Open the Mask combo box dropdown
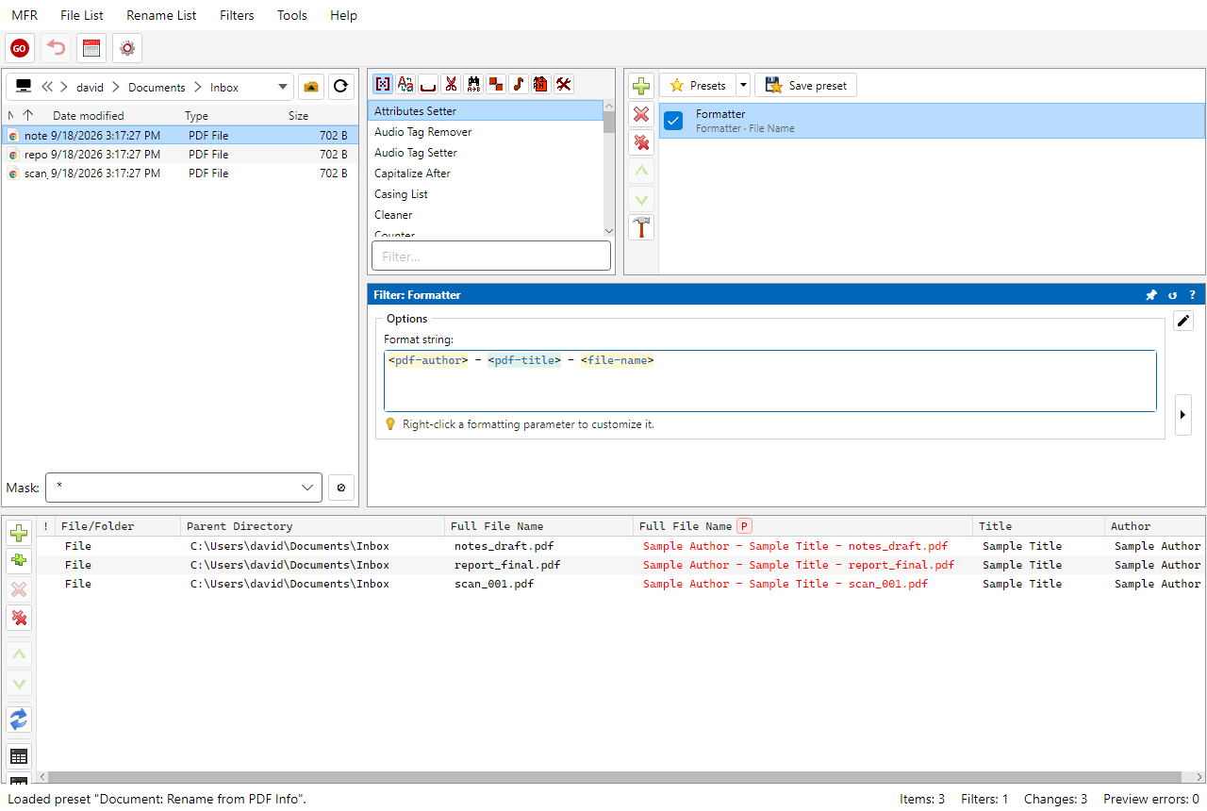This screenshot has height=811, width=1207. (307, 488)
